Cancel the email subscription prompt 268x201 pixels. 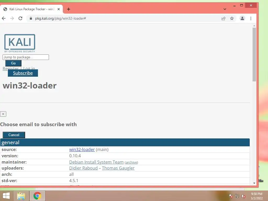coord(14,135)
